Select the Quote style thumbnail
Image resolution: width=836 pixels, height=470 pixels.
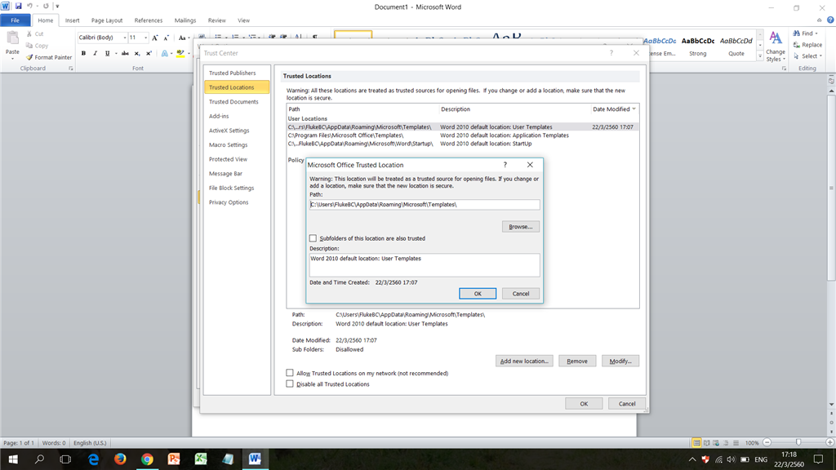point(736,46)
